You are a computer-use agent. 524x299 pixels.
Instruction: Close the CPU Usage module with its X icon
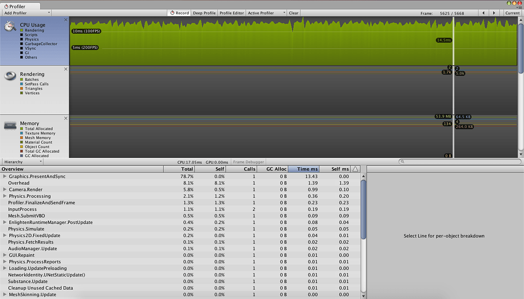65,19
